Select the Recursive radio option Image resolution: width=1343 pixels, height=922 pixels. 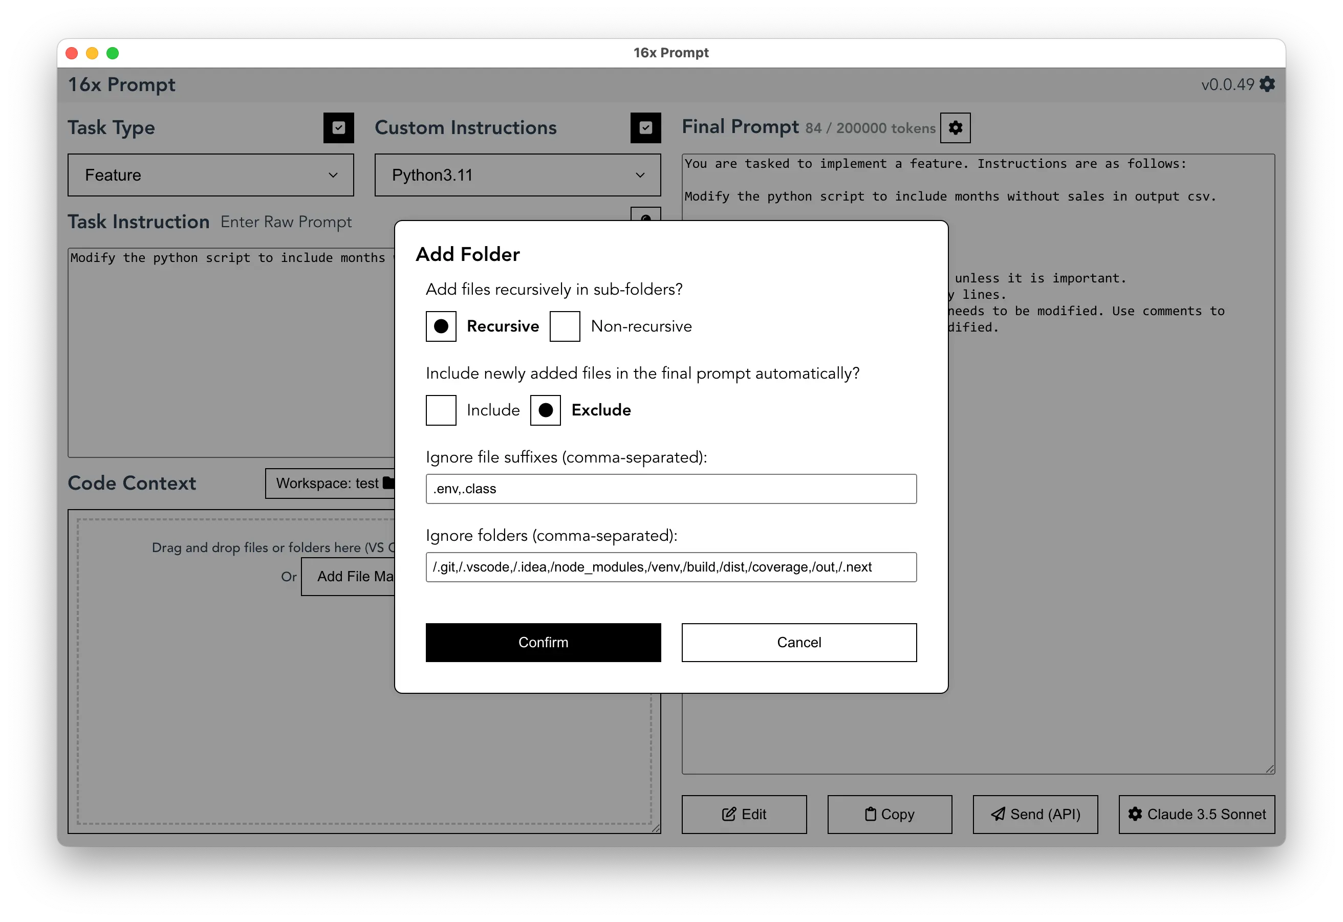pos(441,326)
